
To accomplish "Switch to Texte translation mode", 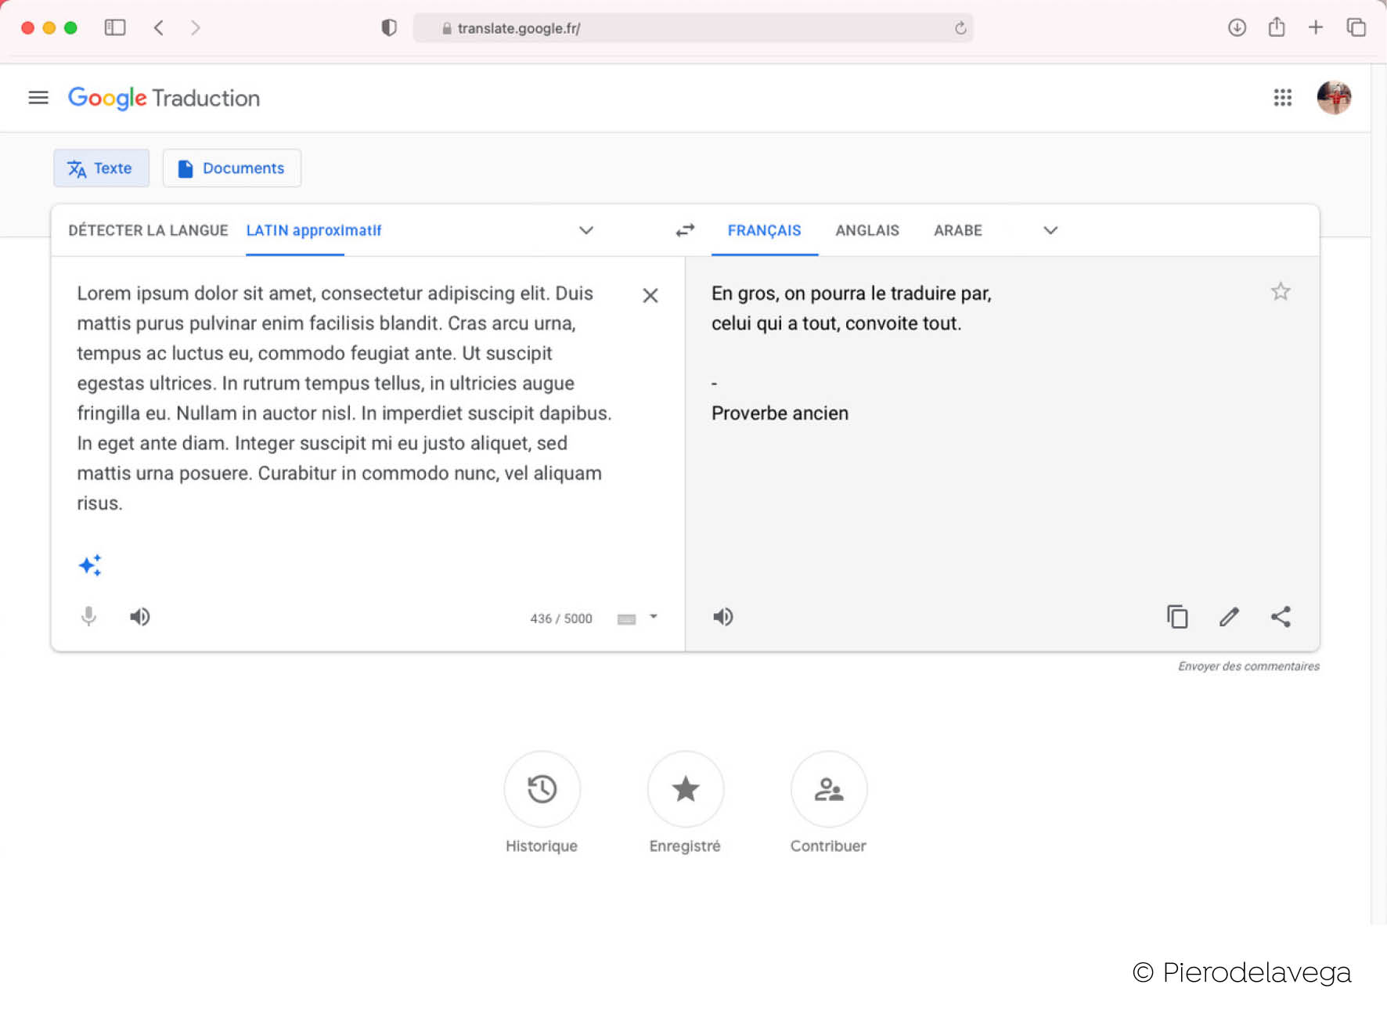I will (101, 168).
